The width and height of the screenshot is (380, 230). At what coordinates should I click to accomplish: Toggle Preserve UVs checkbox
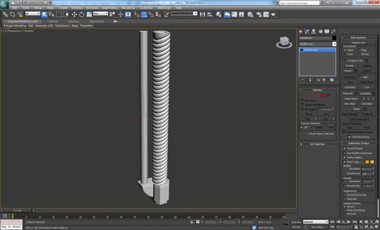point(346,60)
